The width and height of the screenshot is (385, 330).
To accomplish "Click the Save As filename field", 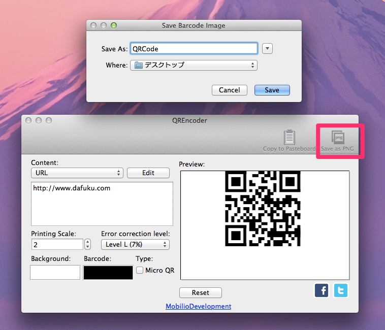I will coord(194,49).
